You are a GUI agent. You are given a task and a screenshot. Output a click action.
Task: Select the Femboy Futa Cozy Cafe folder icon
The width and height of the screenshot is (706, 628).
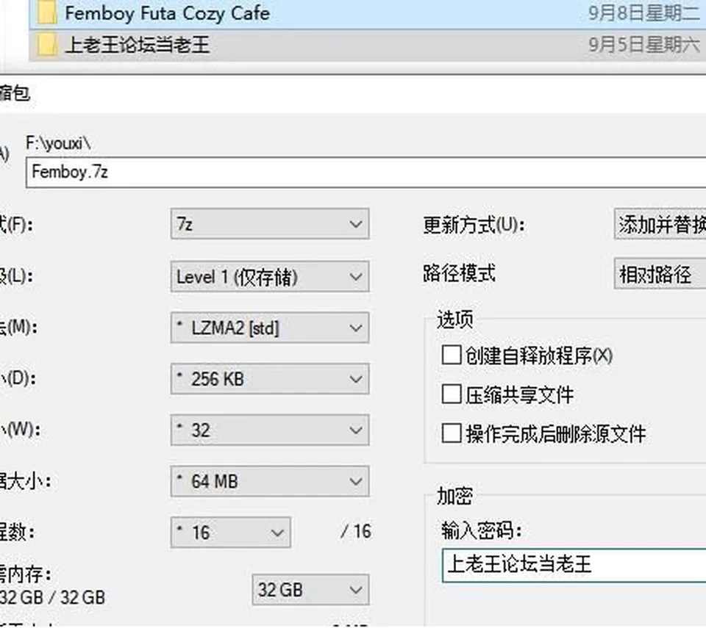coord(47,12)
